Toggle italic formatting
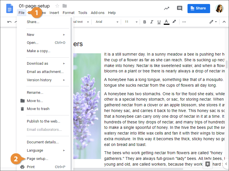The width and height of the screenshot is (229, 171). click(x=152, y=22)
